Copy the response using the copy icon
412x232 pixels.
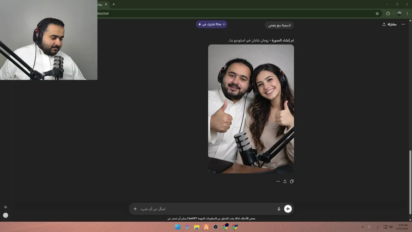292,181
